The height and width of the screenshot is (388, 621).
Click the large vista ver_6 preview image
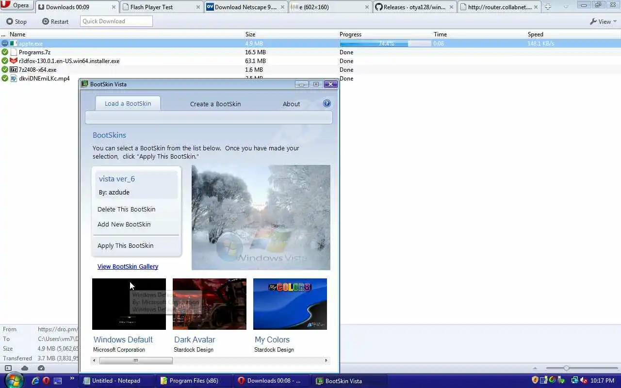point(261,217)
